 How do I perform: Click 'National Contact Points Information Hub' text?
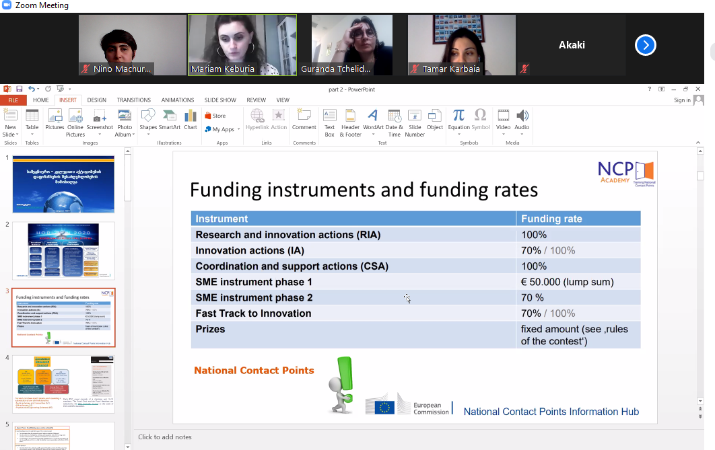551,412
